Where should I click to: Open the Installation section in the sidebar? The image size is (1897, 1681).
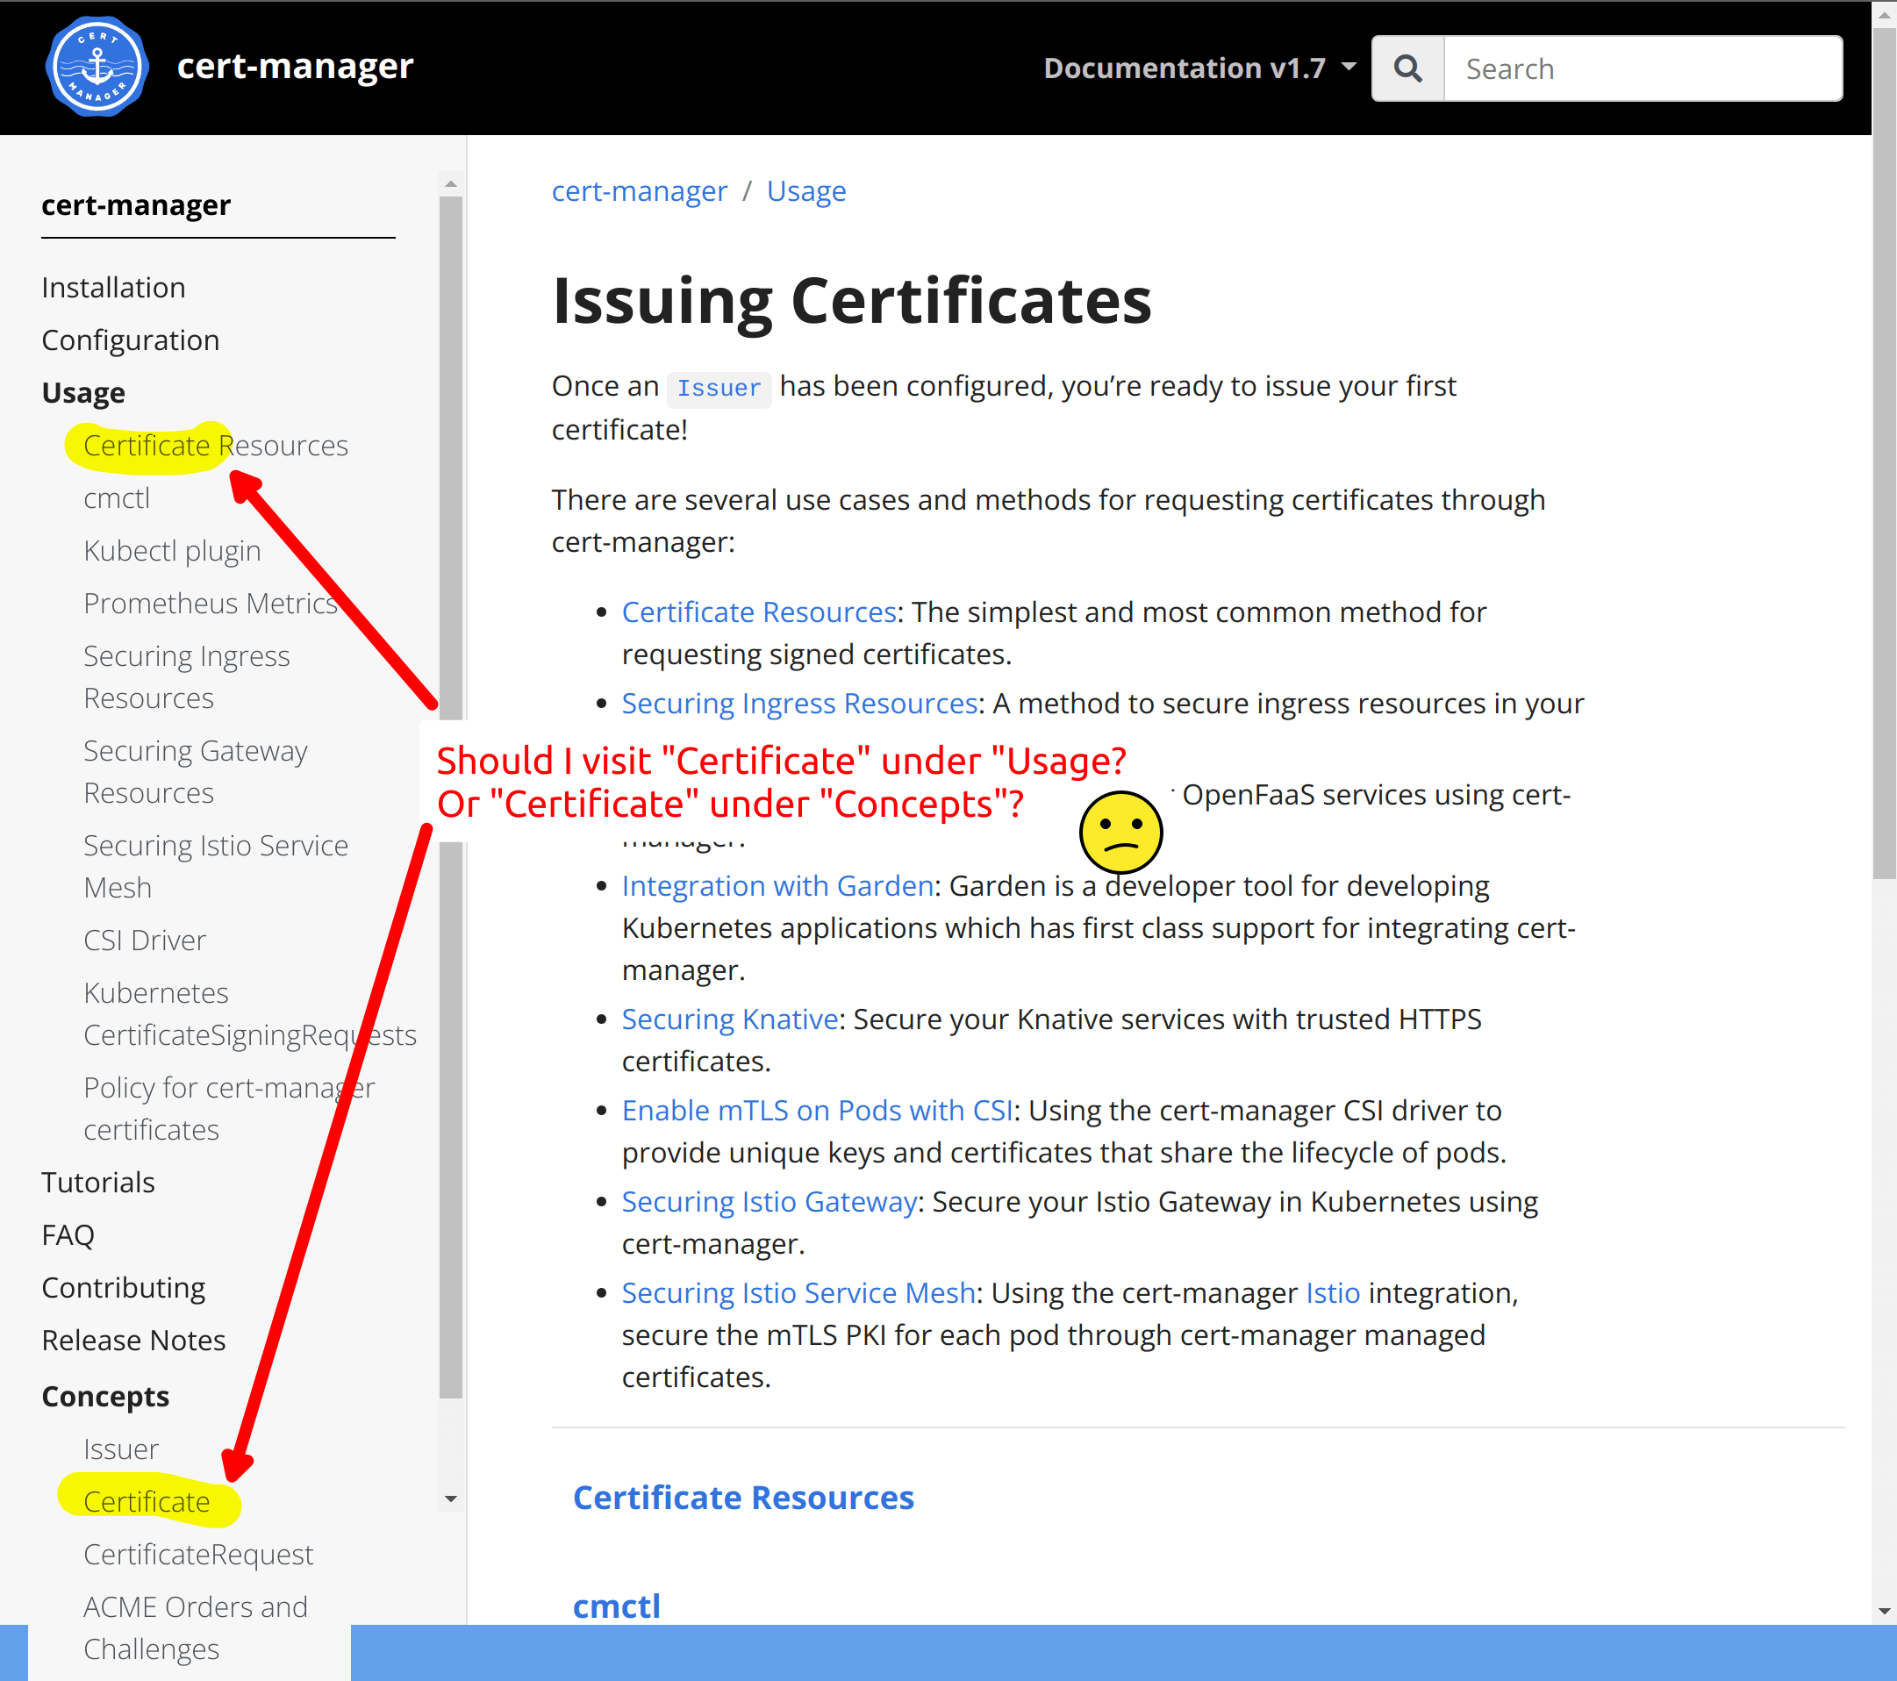tap(112, 287)
